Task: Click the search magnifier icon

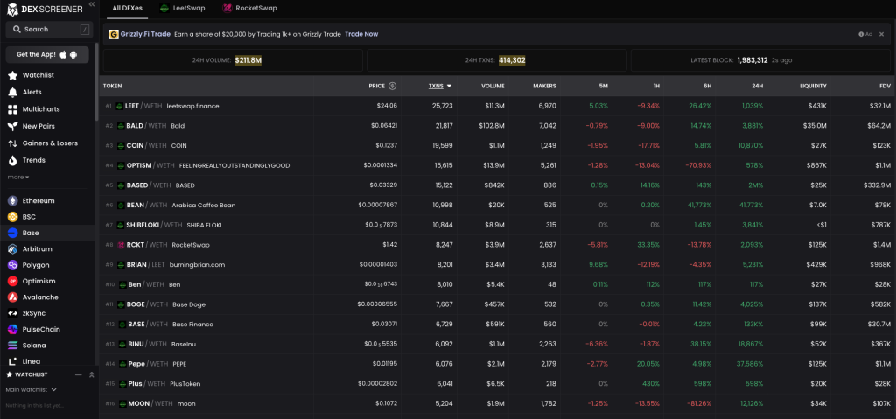Action: 17,29
